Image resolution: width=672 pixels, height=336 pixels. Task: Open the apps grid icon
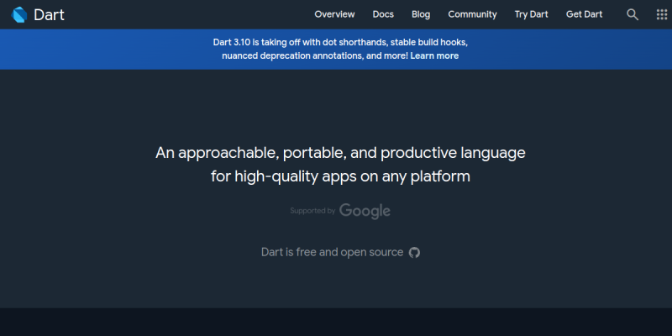coord(661,14)
